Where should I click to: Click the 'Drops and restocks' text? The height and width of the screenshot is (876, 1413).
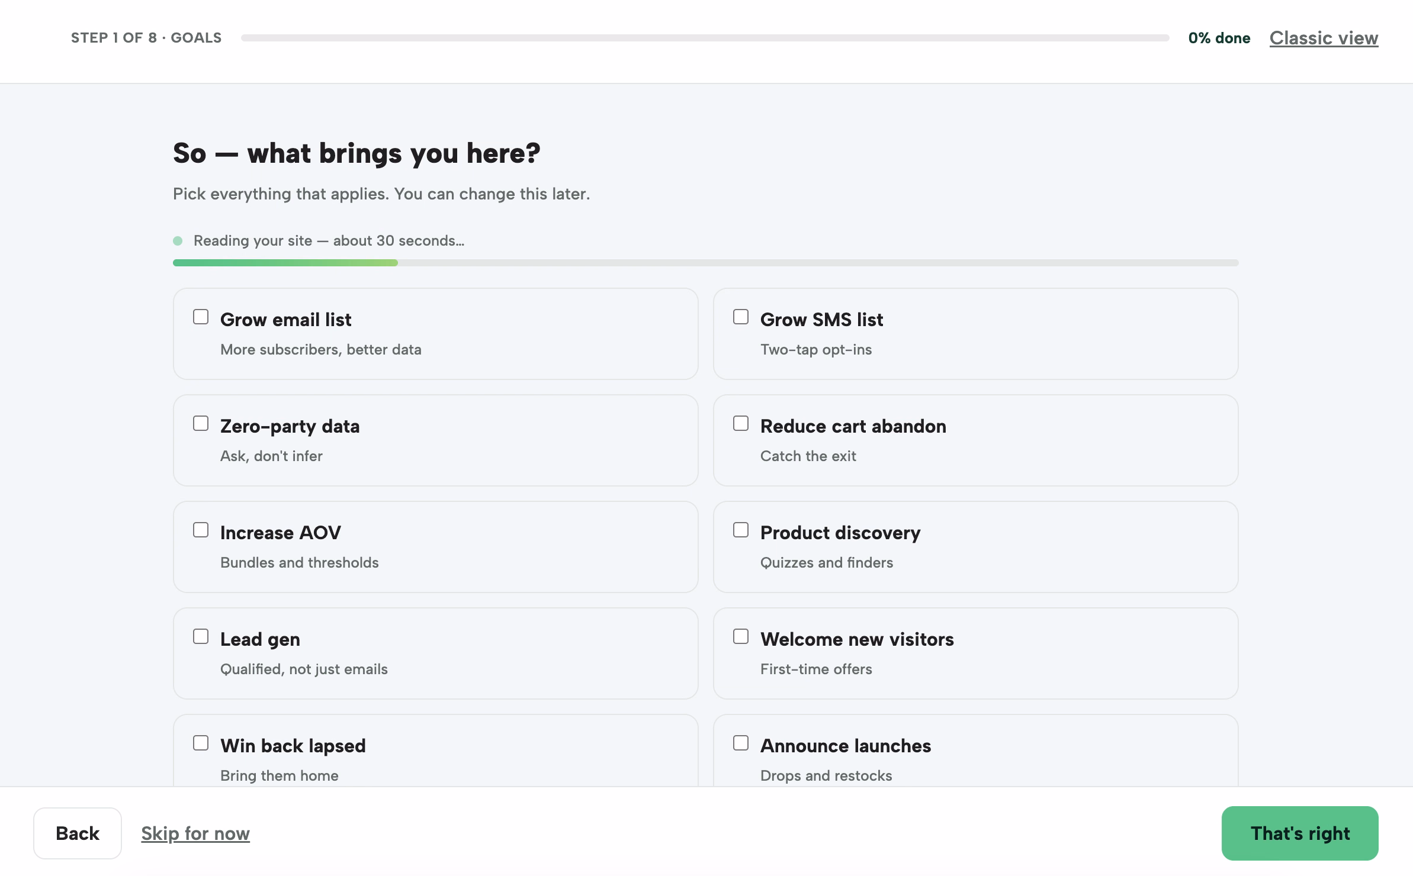click(826, 776)
